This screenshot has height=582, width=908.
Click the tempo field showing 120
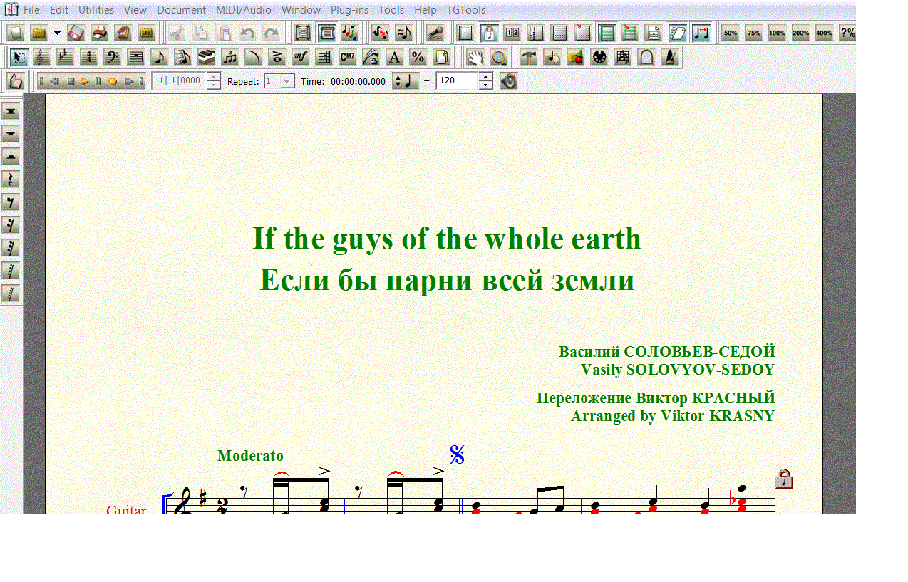(x=456, y=81)
